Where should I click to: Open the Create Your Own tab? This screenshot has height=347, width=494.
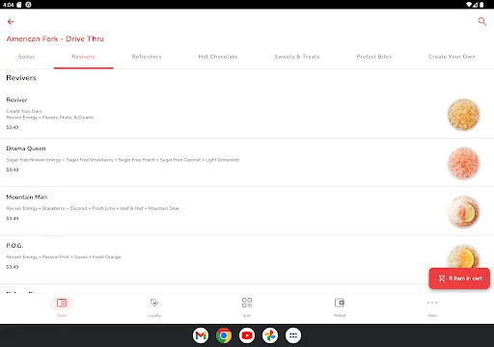[452, 57]
